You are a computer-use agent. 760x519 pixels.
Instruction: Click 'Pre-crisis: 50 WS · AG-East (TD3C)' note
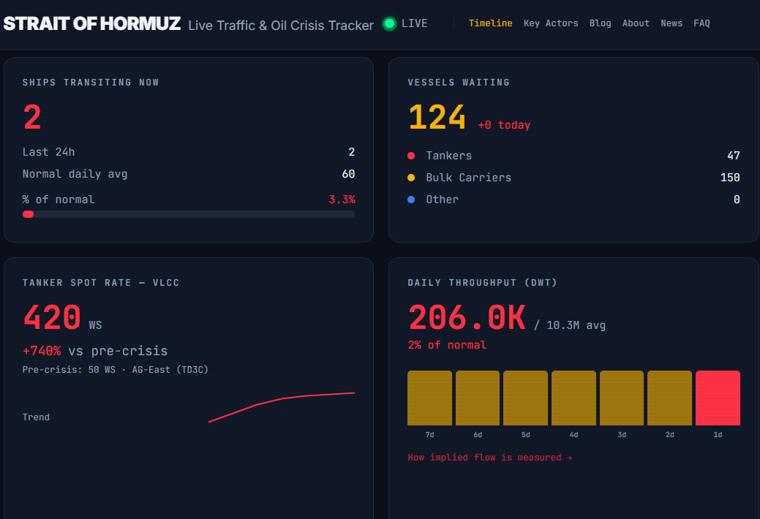[x=116, y=370]
